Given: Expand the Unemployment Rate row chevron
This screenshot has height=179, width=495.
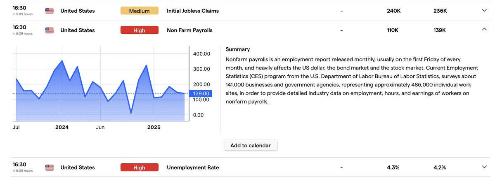Looking at the screenshot, I should pos(484,167).
